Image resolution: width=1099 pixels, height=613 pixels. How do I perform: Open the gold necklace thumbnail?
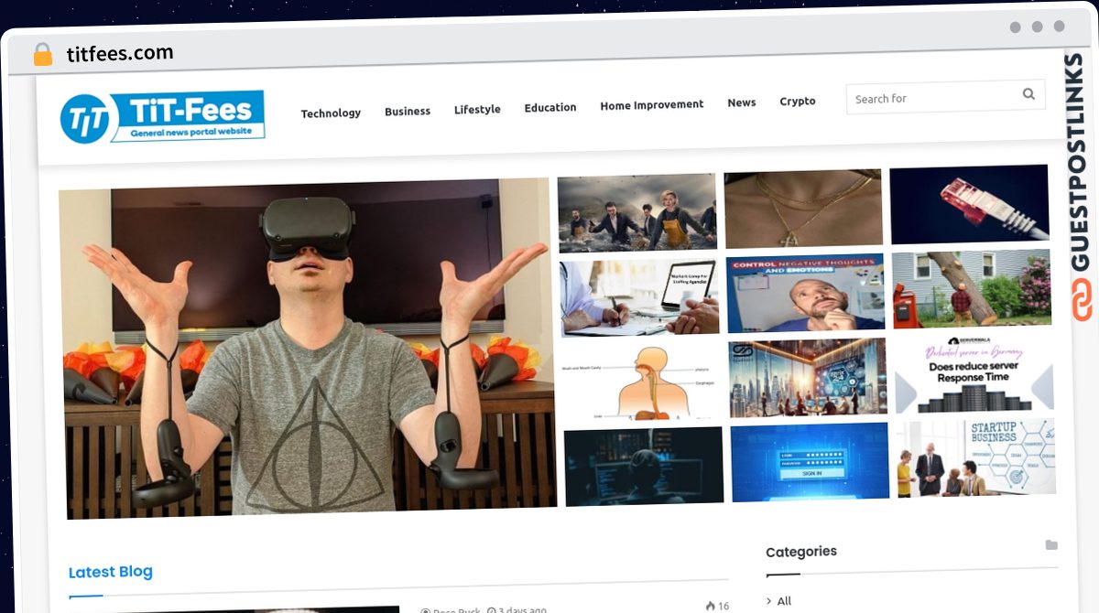click(803, 209)
